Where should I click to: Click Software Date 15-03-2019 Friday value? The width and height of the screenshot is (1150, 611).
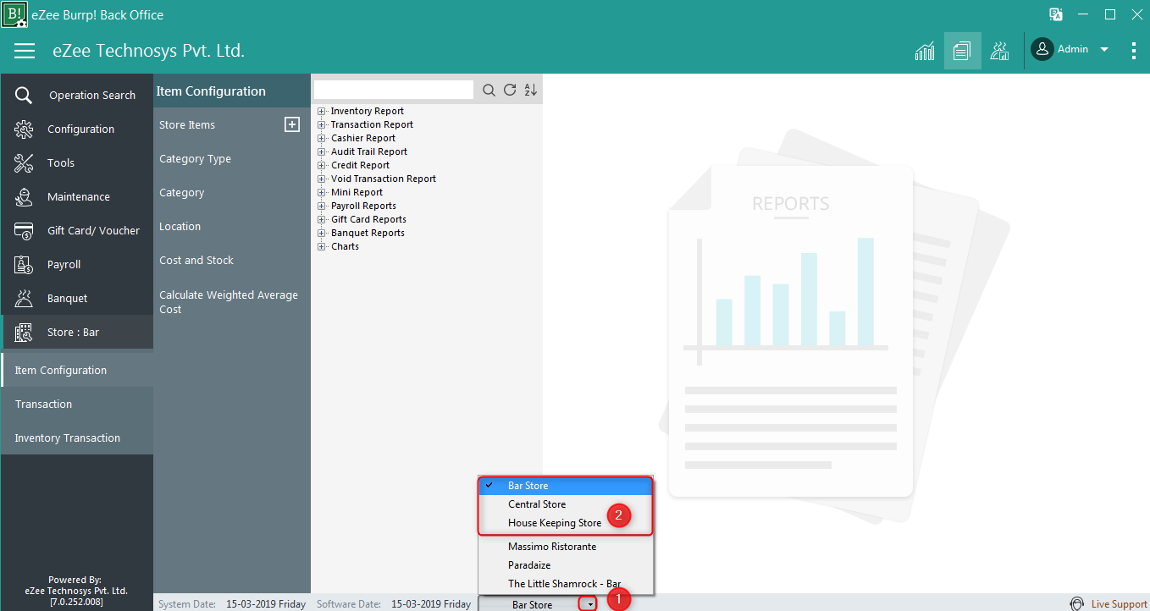(431, 604)
